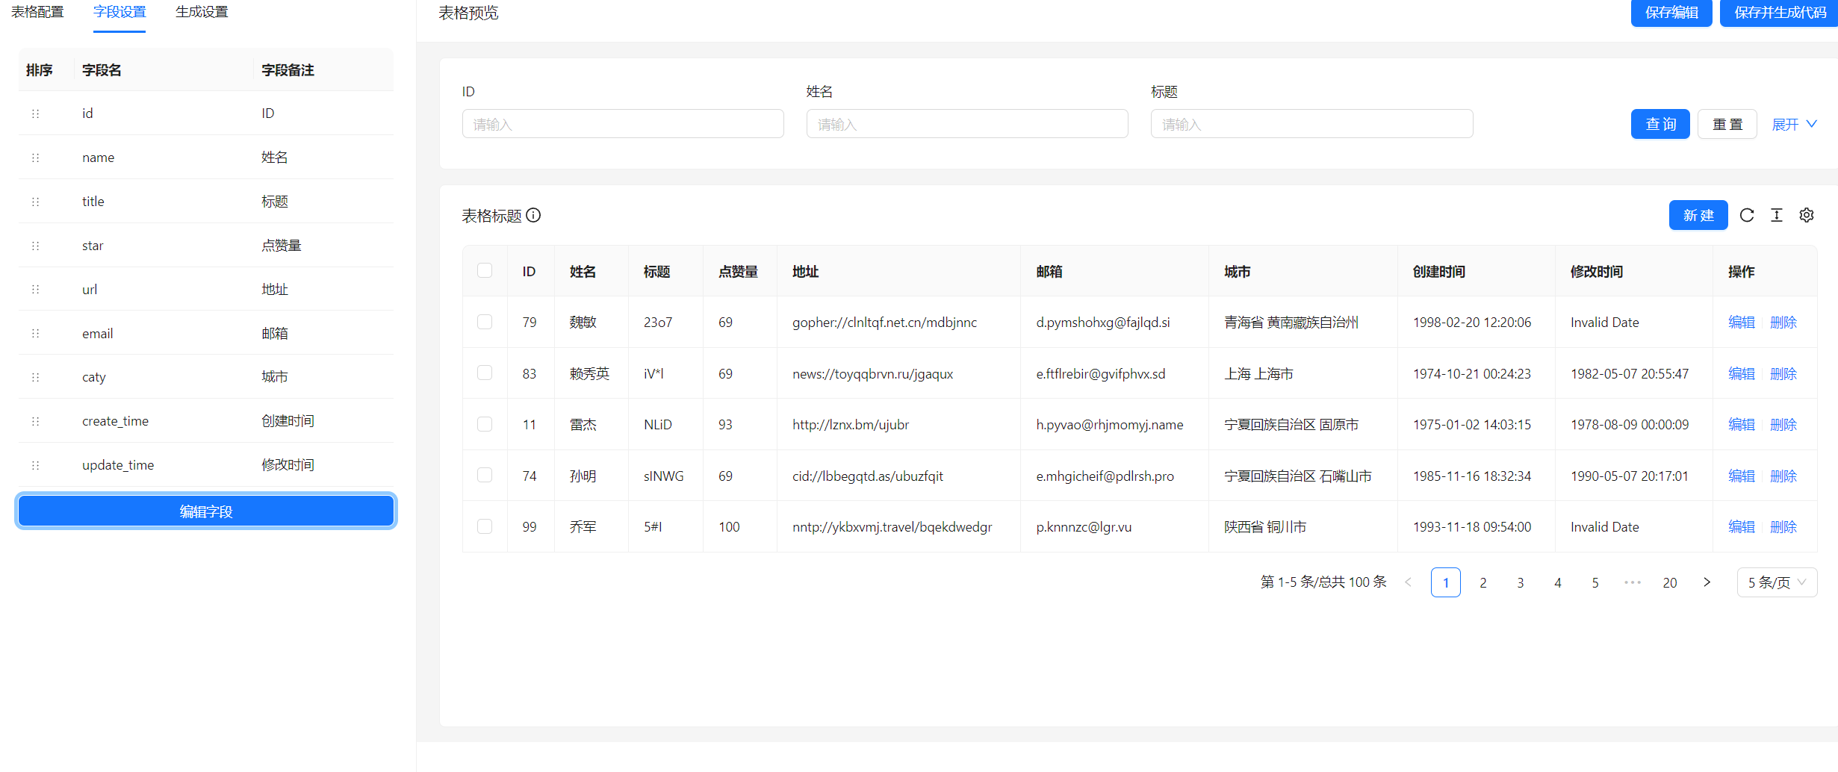Expand the search form via 展开
Viewport: 1838px width, 772px height.
1794,124
